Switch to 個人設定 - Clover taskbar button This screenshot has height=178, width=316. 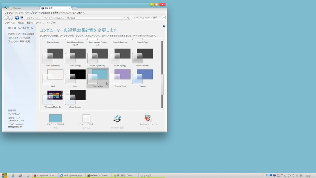pyautogui.click(x=125, y=175)
